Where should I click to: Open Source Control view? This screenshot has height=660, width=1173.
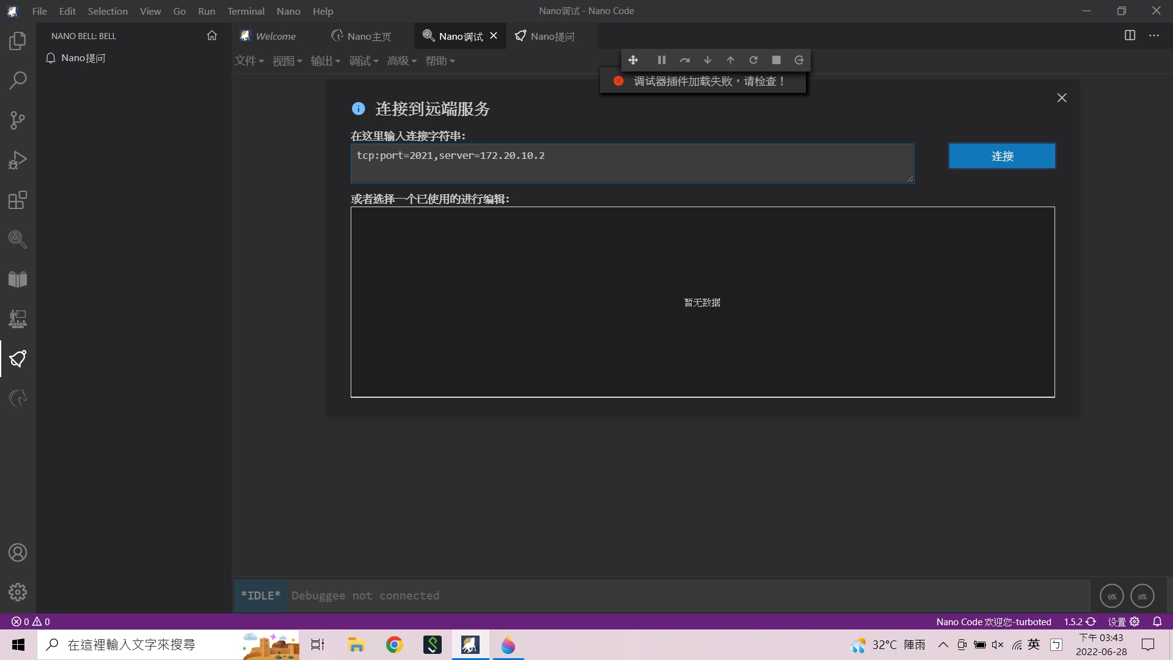[x=18, y=120]
